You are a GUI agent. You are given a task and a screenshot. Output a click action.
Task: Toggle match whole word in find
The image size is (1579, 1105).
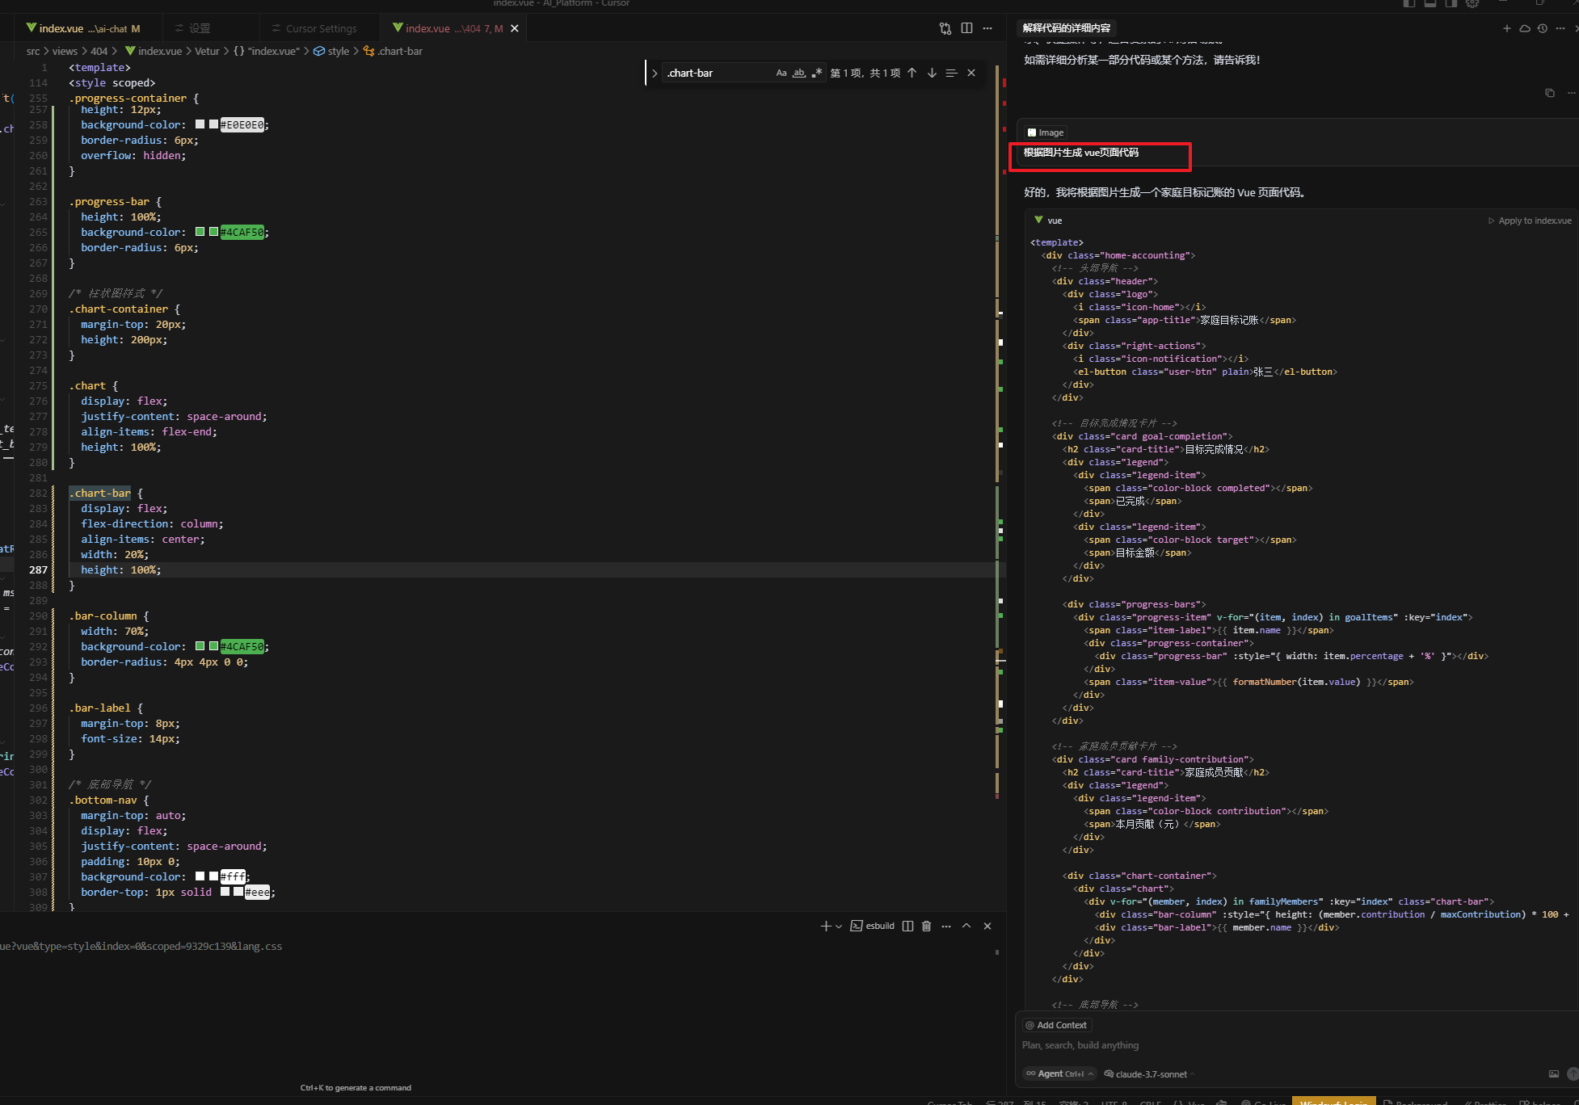[x=798, y=74]
